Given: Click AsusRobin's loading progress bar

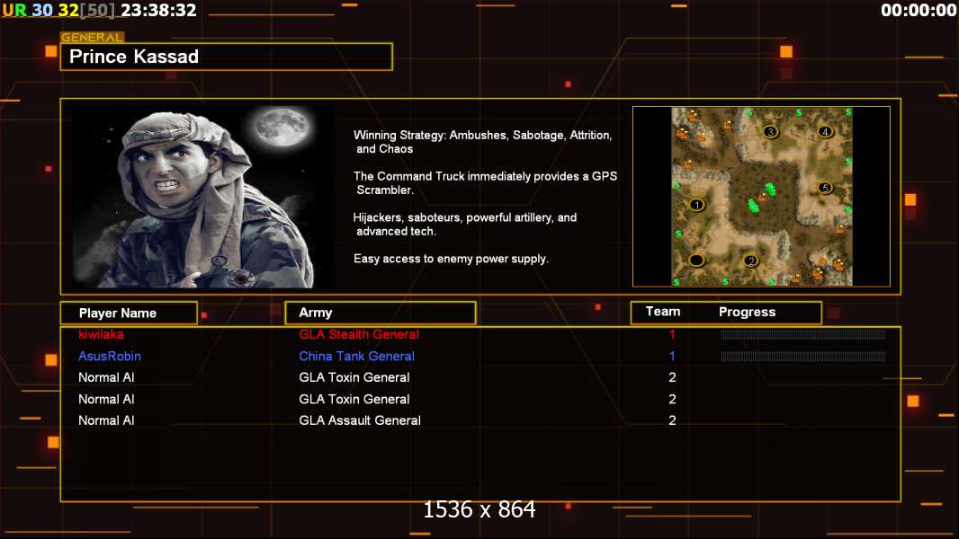Looking at the screenshot, I should 803,357.
